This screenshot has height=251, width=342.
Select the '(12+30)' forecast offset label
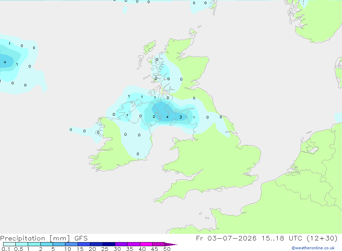(322, 238)
